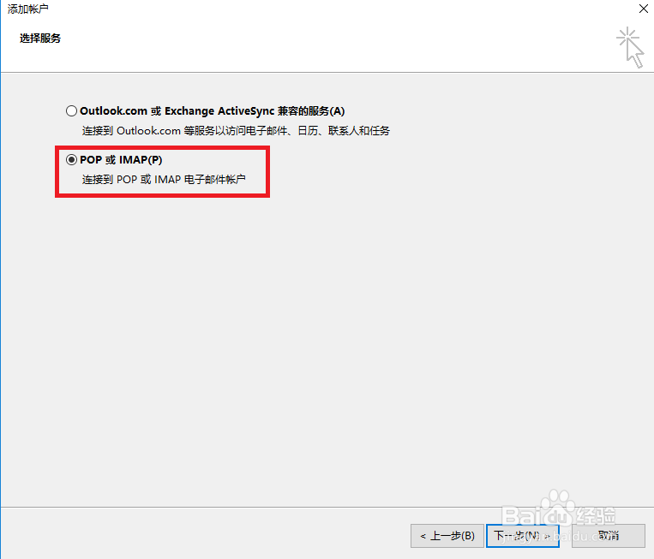Click the 上一步(B) back button

pyautogui.click(x=447, y=536)
